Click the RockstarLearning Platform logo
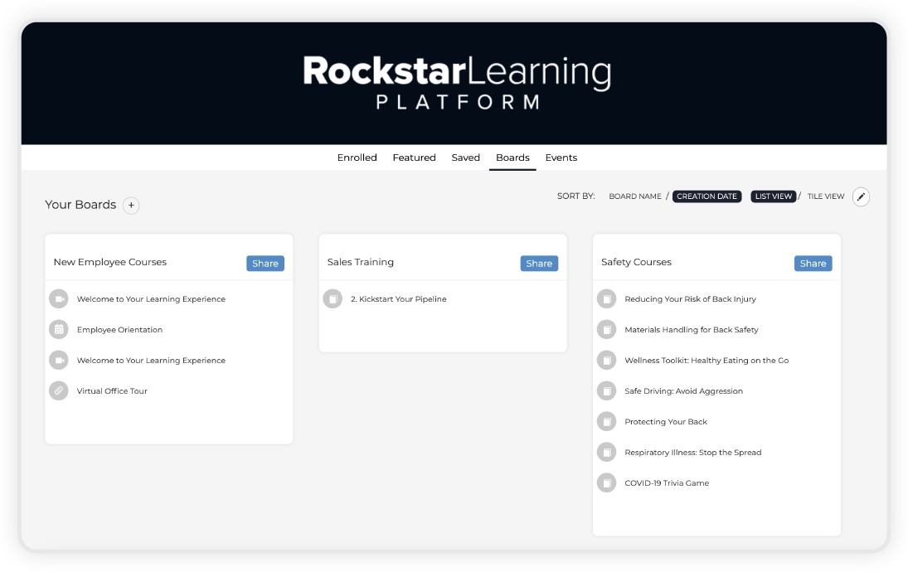 tap(457, 82)
